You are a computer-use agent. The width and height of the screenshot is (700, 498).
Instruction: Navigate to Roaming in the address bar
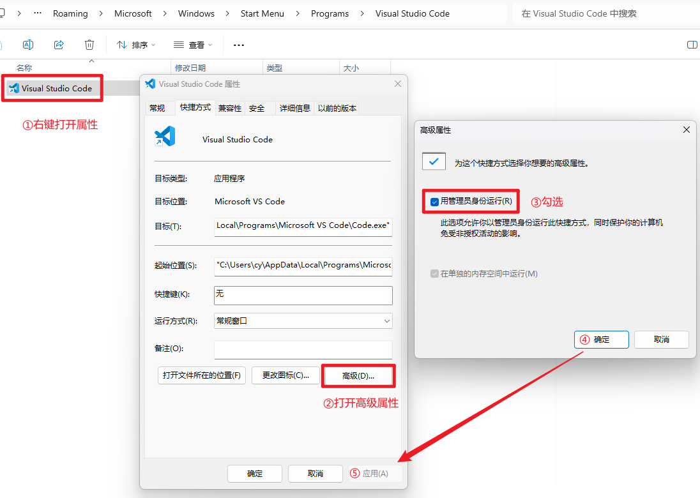tap(70, 13)
